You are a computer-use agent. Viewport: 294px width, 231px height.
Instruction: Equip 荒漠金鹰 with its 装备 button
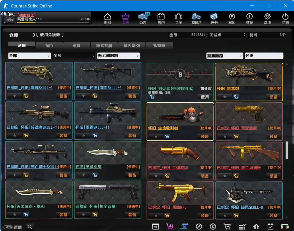(273, 136)
